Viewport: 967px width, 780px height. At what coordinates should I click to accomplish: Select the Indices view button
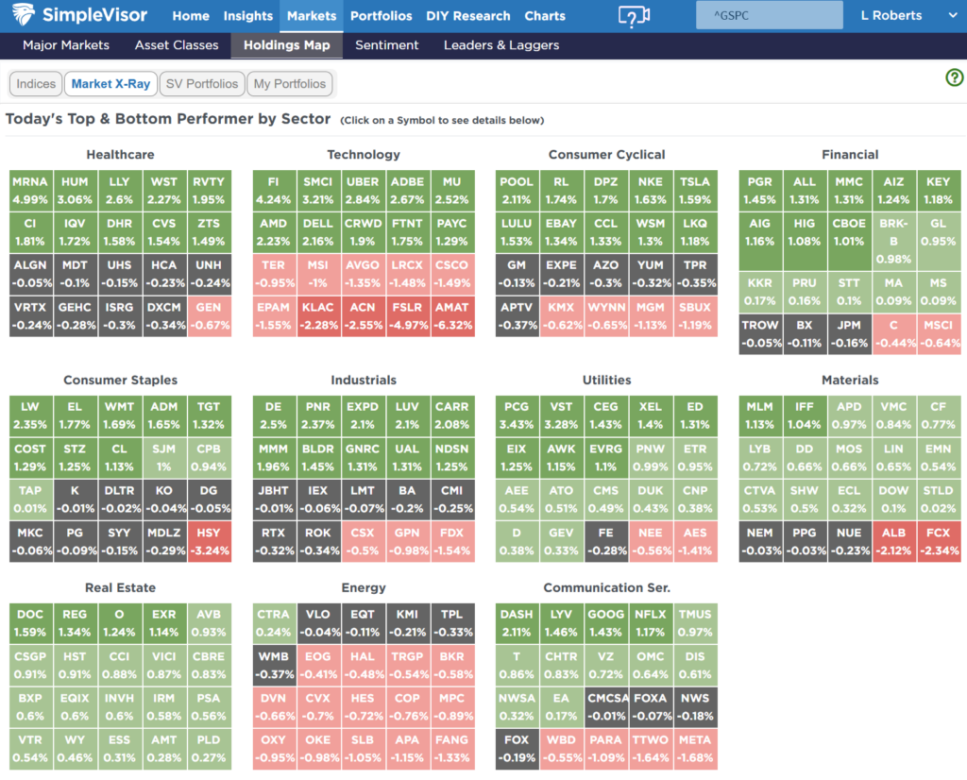click(x=36, y=84)
